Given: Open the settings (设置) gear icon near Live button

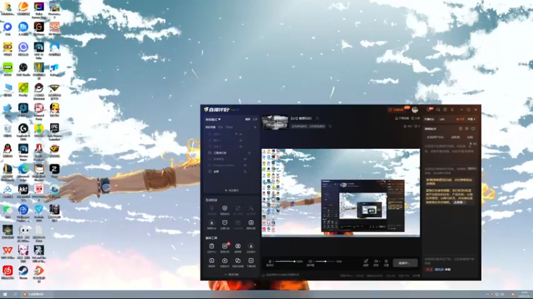Looking at the screenshot, I should 386,262.
